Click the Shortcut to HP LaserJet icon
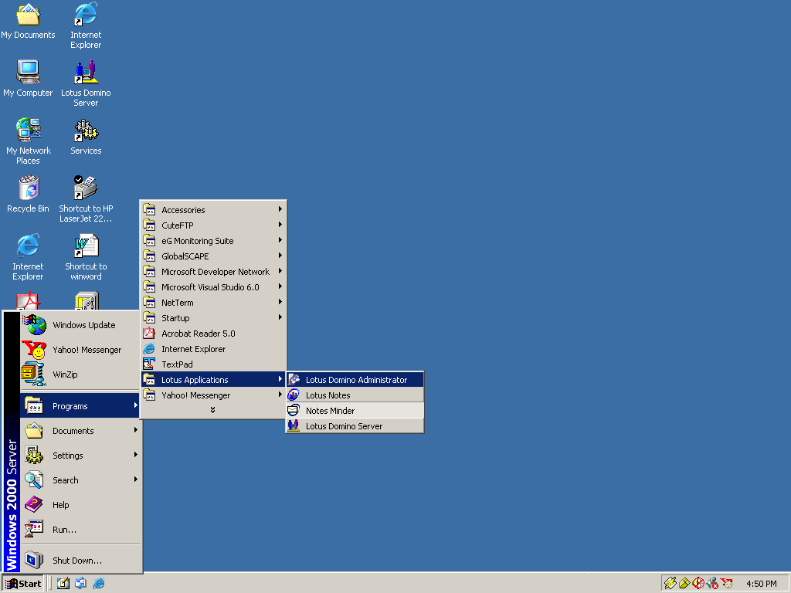This screenshot has height=593, width=791. coord(86,200)
